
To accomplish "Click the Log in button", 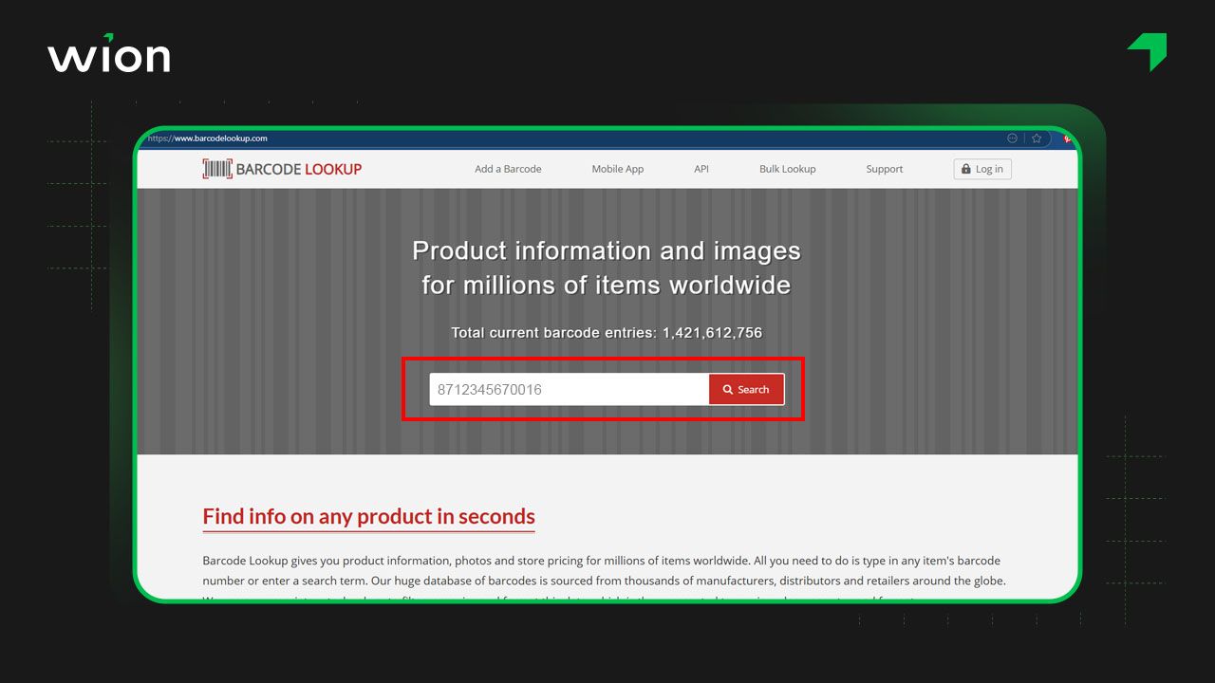I will click(x=981, y=168).
